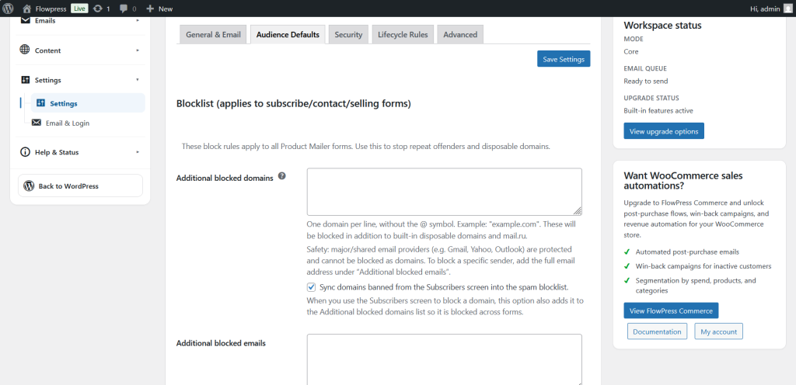Click the 'Core' mode value
This screenshot has height=385, width=796.
[631, 51]
